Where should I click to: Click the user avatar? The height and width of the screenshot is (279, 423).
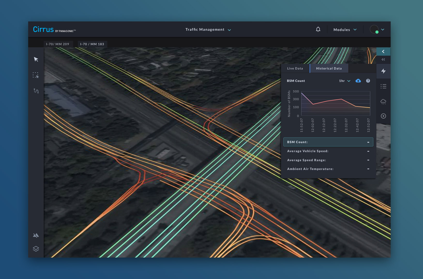[x=374, y=29]
